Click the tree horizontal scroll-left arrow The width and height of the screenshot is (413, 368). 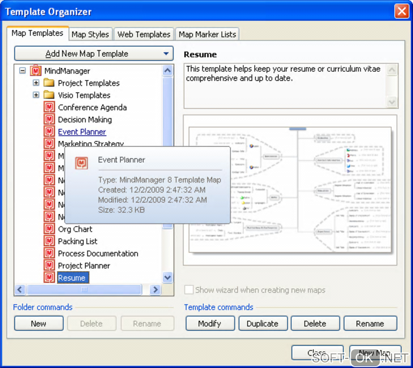(20, 290)
